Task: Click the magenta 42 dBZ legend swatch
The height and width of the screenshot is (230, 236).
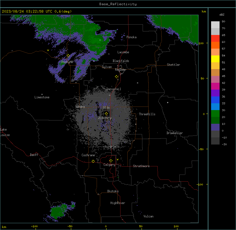Action: pyautogui.click(x=215, y=86)
